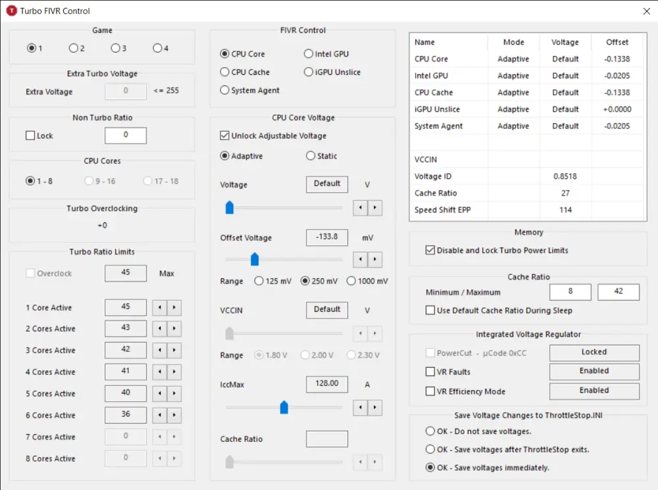Click the Cache Ratio maximum field showing 42

pos(619,291)
